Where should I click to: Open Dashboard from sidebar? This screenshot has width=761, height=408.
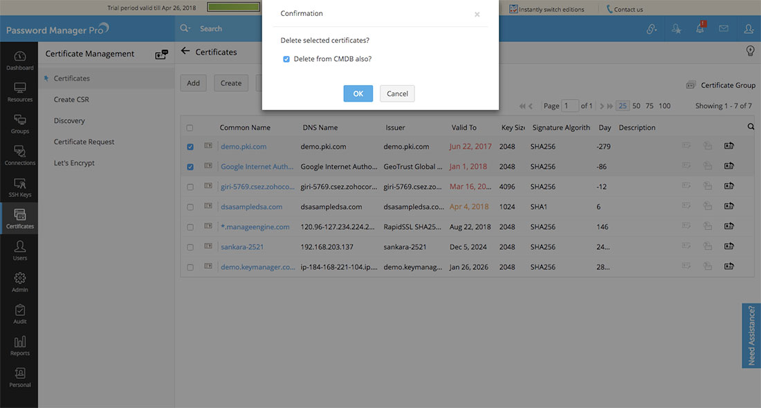coord(19,60)
